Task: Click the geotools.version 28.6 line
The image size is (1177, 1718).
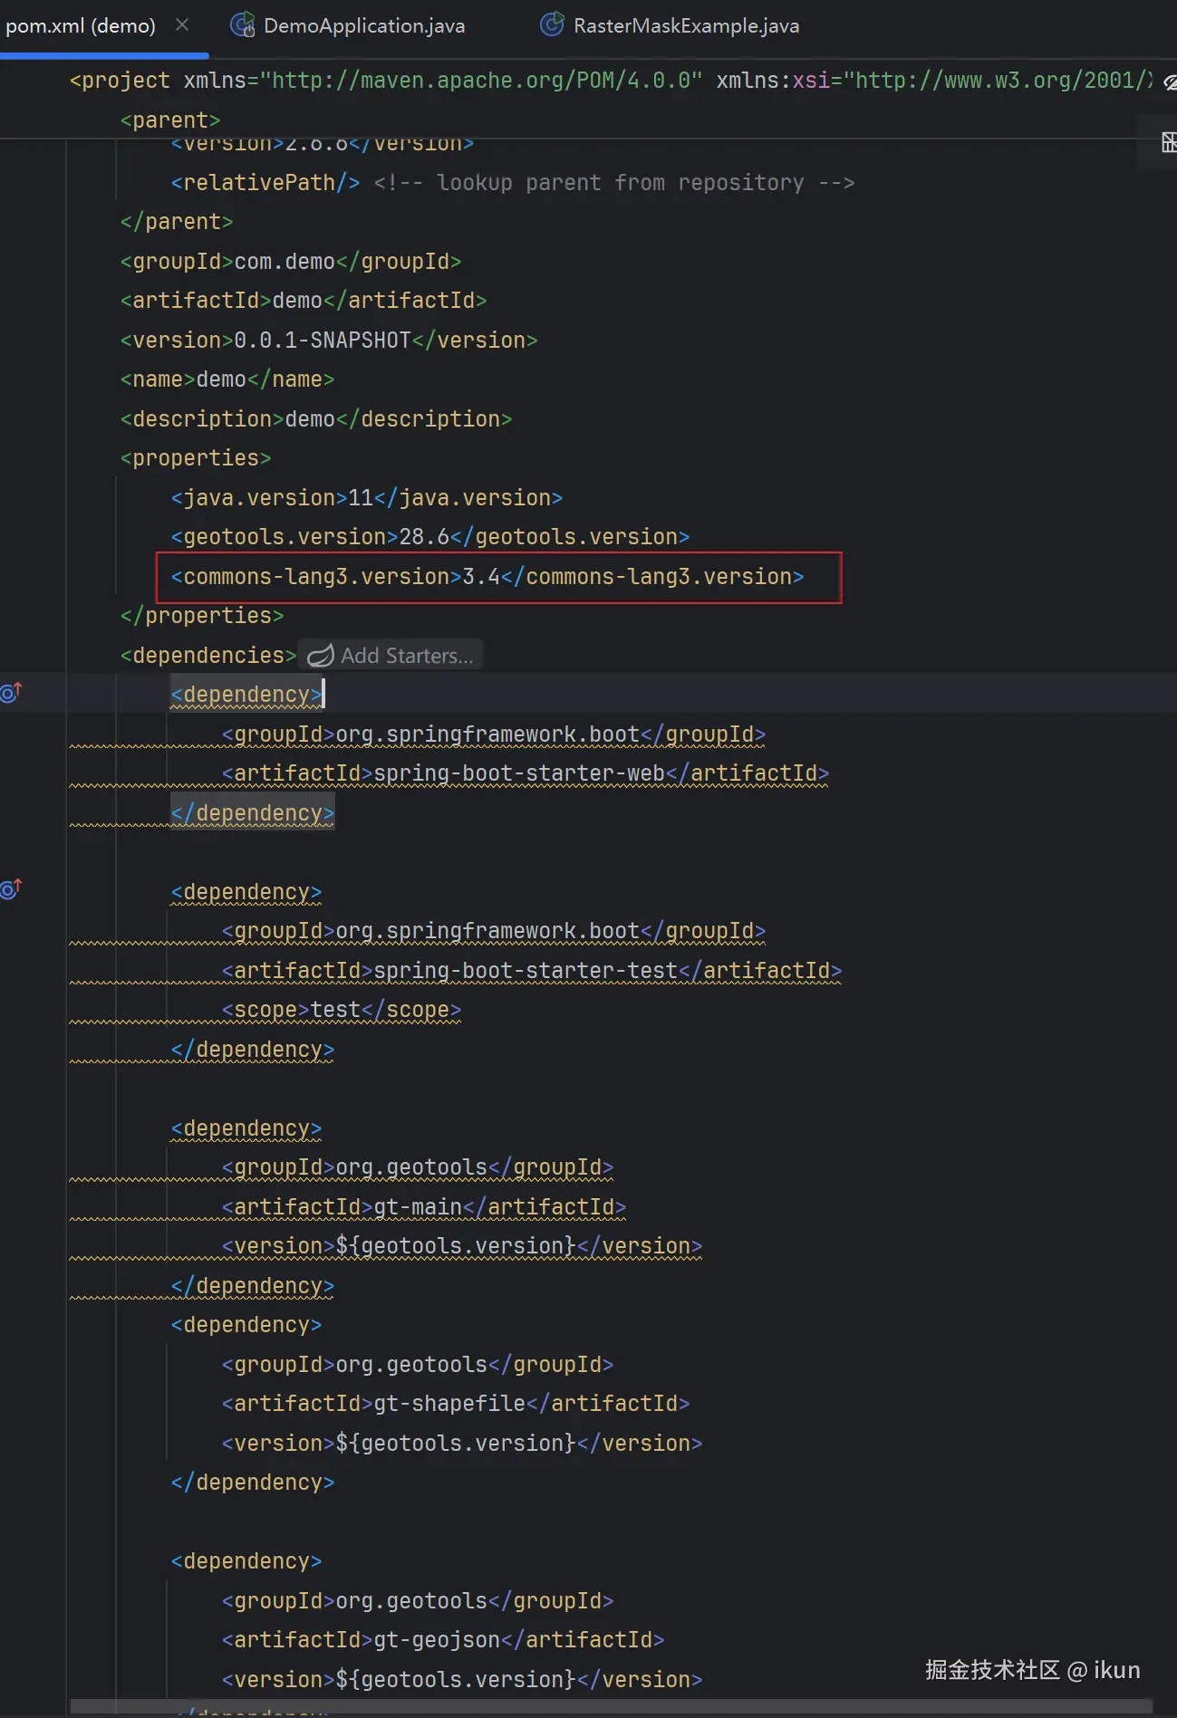Action: click(430, 537)
